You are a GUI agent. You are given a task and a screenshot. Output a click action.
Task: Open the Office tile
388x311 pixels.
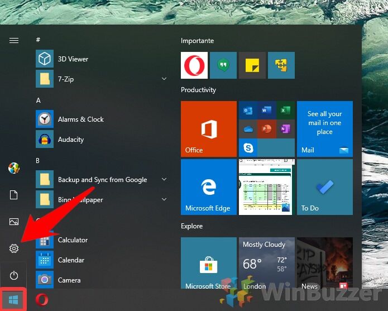coord(209,129)
